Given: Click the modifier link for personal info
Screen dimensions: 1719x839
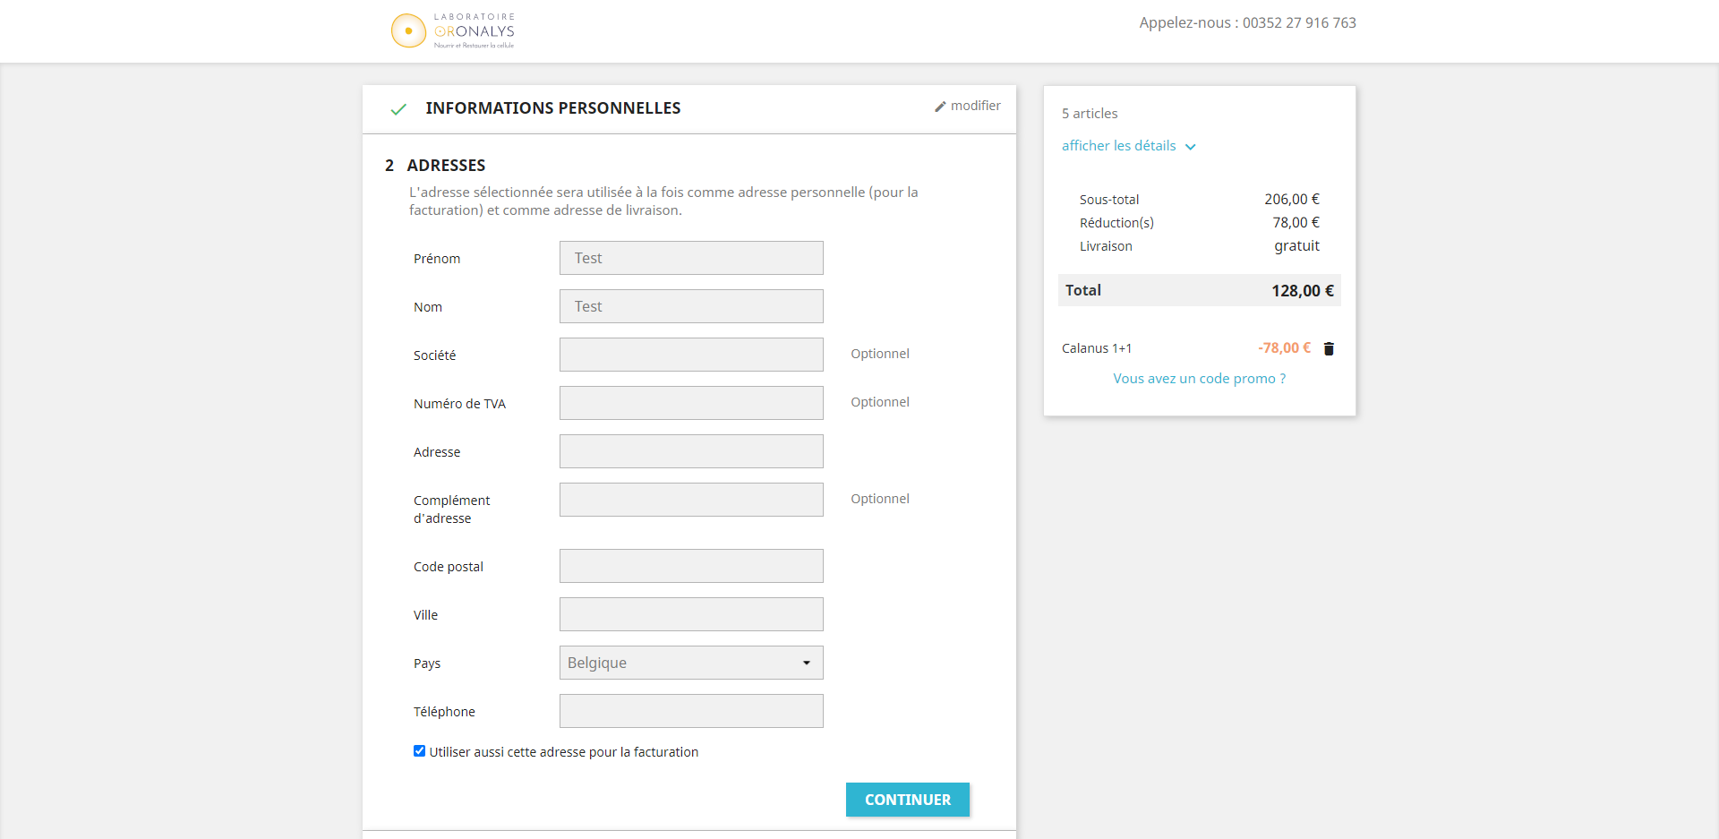Looking at the screenshot, I should coord(975,106).
